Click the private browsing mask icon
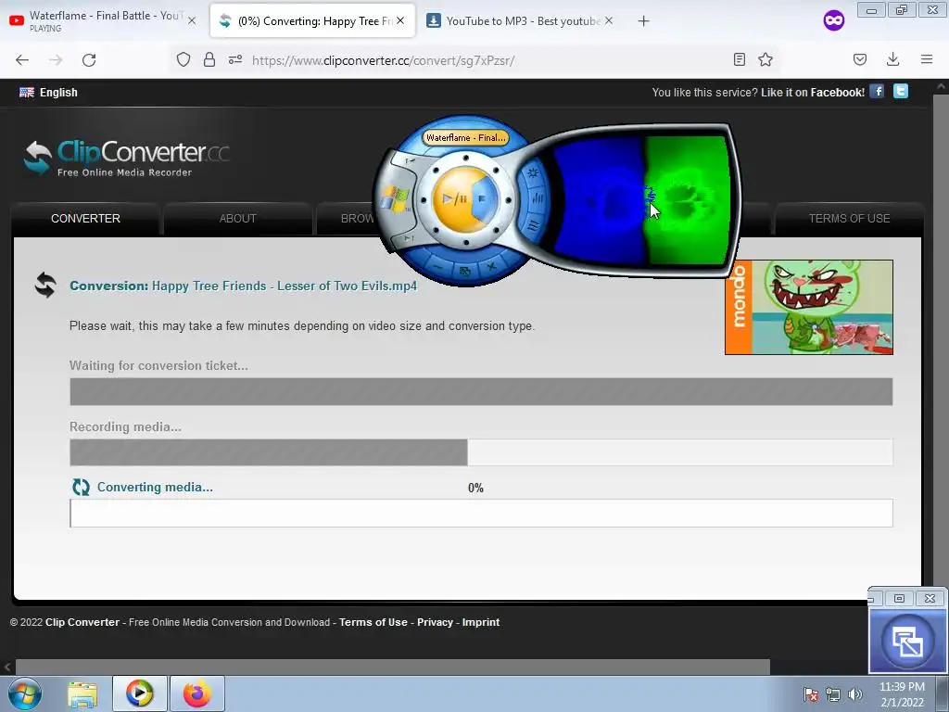 (x=833, y=20)
